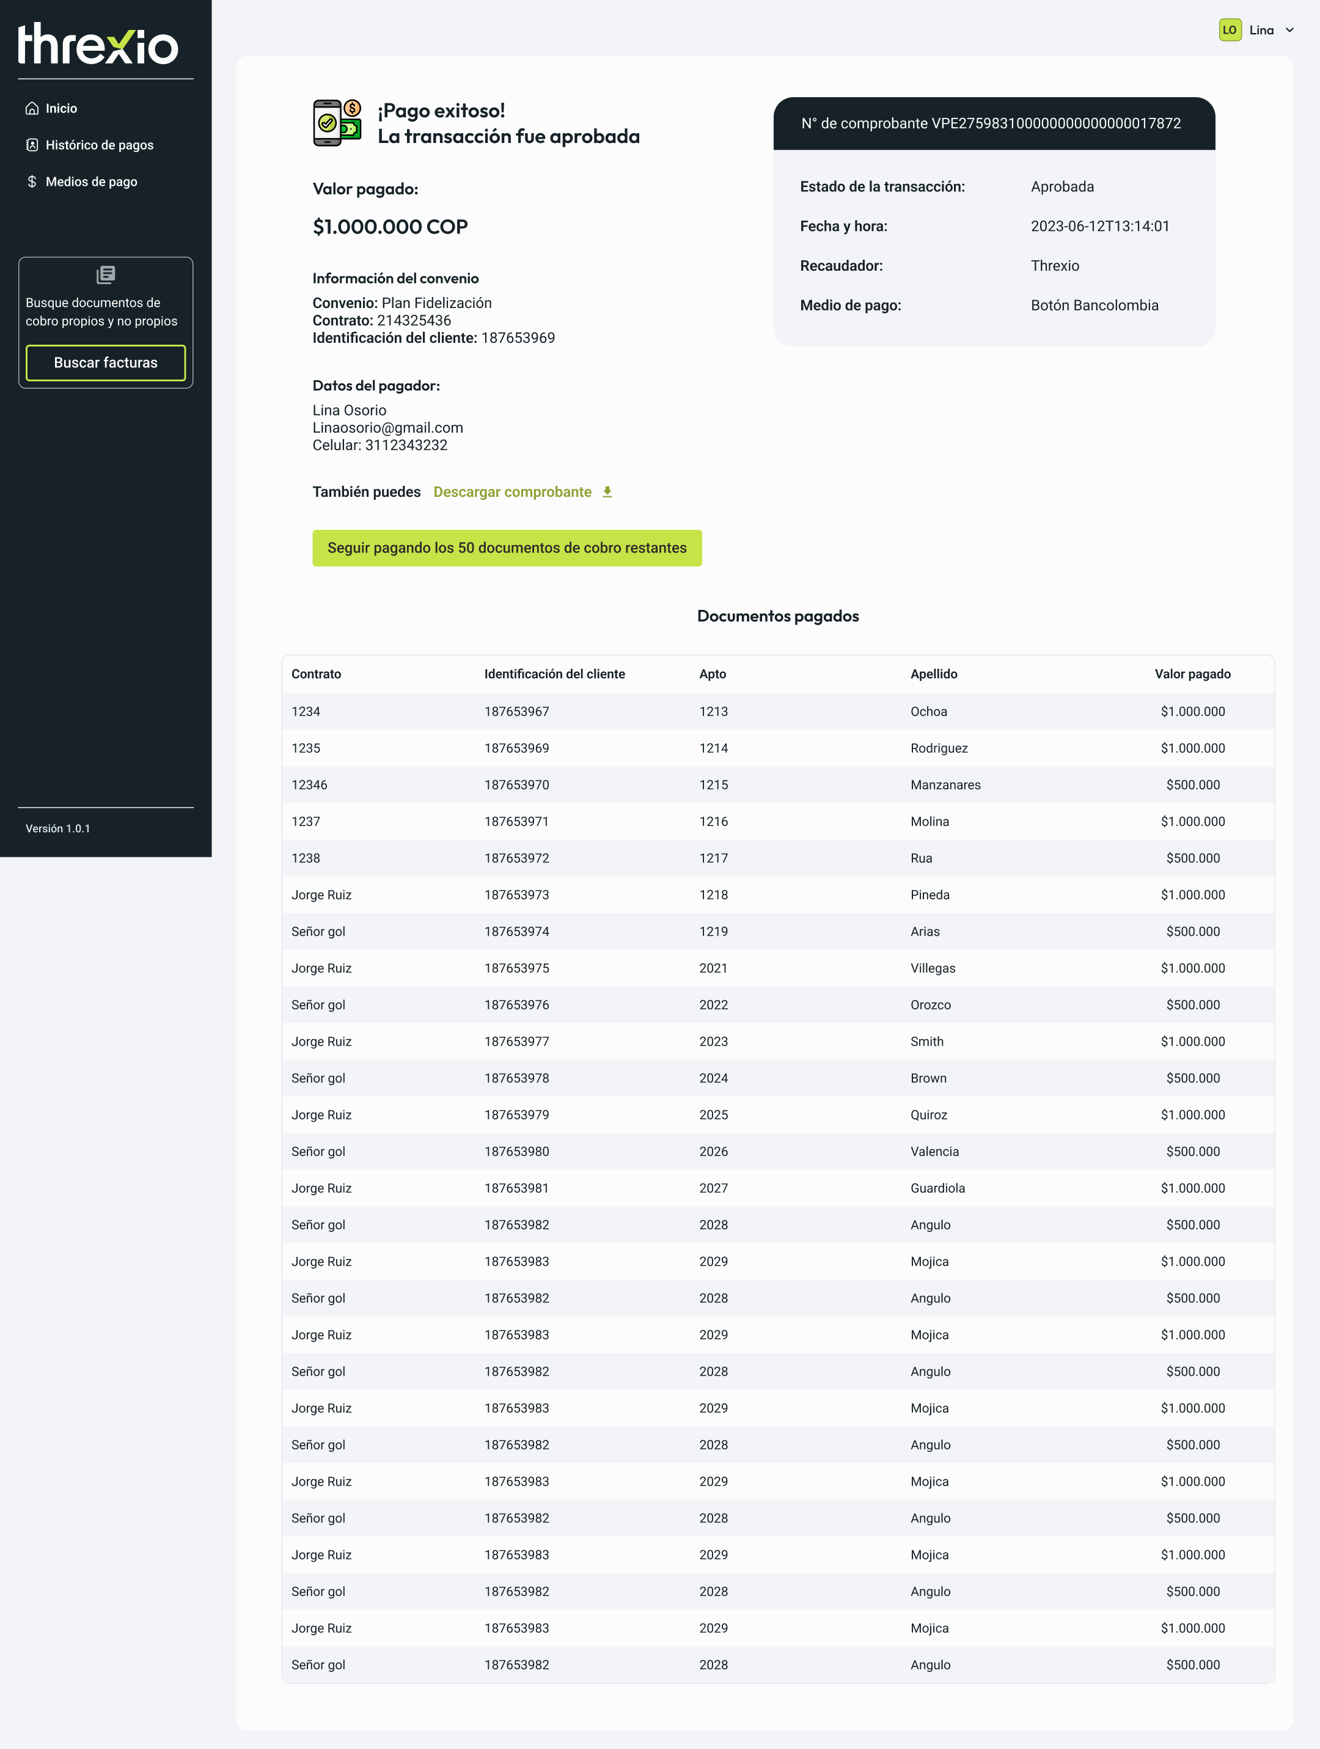Click the Convenio: Plan Fidelización line
1320x1749 pixels.
pyautogui.click(x=402, y=303)
